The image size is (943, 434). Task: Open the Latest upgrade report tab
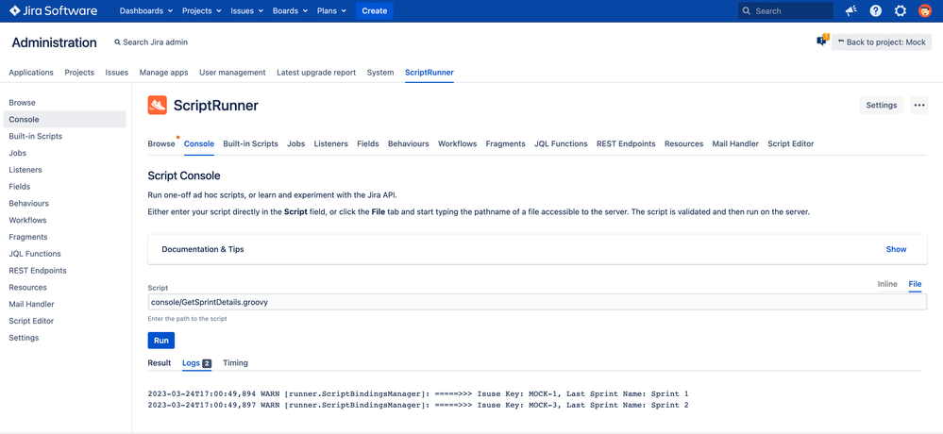tap(316, 72)
